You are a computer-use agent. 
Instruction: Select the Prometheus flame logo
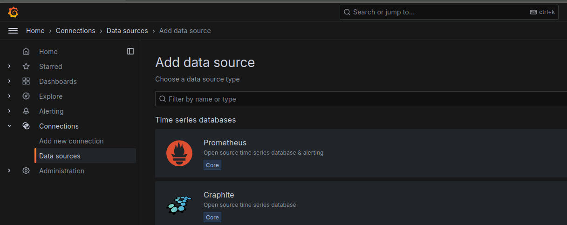(x=179, y=153)
